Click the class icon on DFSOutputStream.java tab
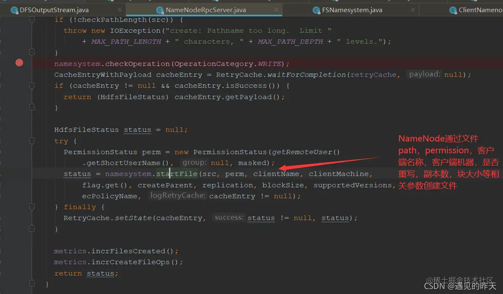 point(14,10)
